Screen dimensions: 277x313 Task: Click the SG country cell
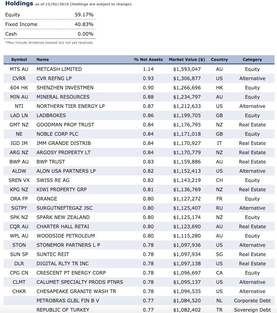click(x=219, y=254)
